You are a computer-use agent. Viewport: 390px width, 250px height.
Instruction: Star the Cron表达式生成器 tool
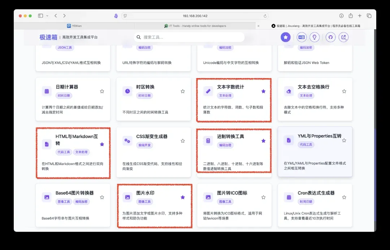click(x=344, y=197)
